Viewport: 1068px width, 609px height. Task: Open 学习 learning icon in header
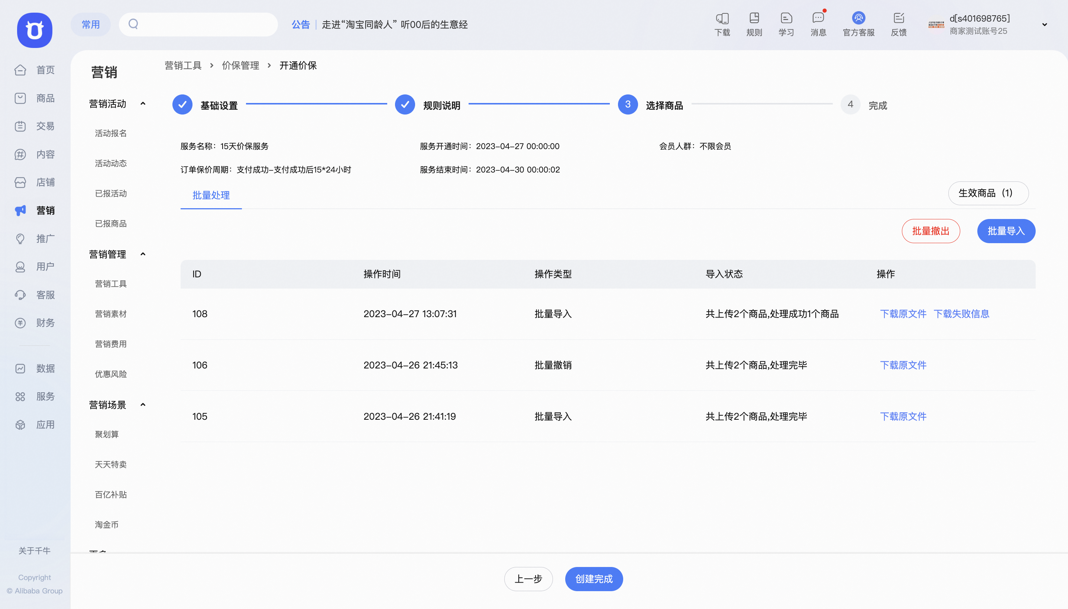point(786,18)
